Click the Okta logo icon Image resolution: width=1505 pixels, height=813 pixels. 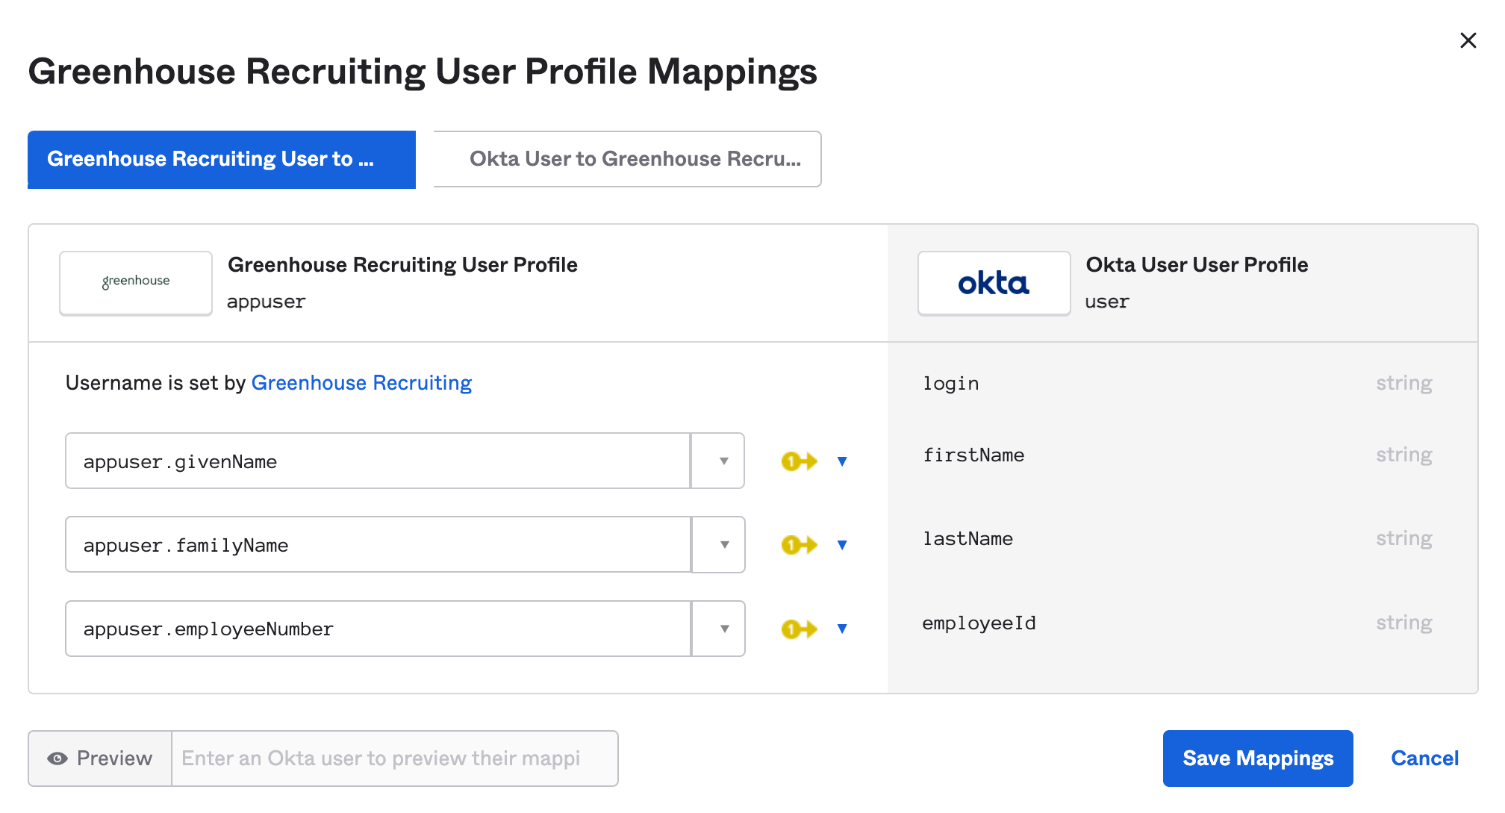pos(994,283)
